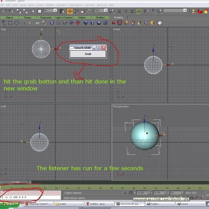Activate the Select and Move tool

click(70, 11)
